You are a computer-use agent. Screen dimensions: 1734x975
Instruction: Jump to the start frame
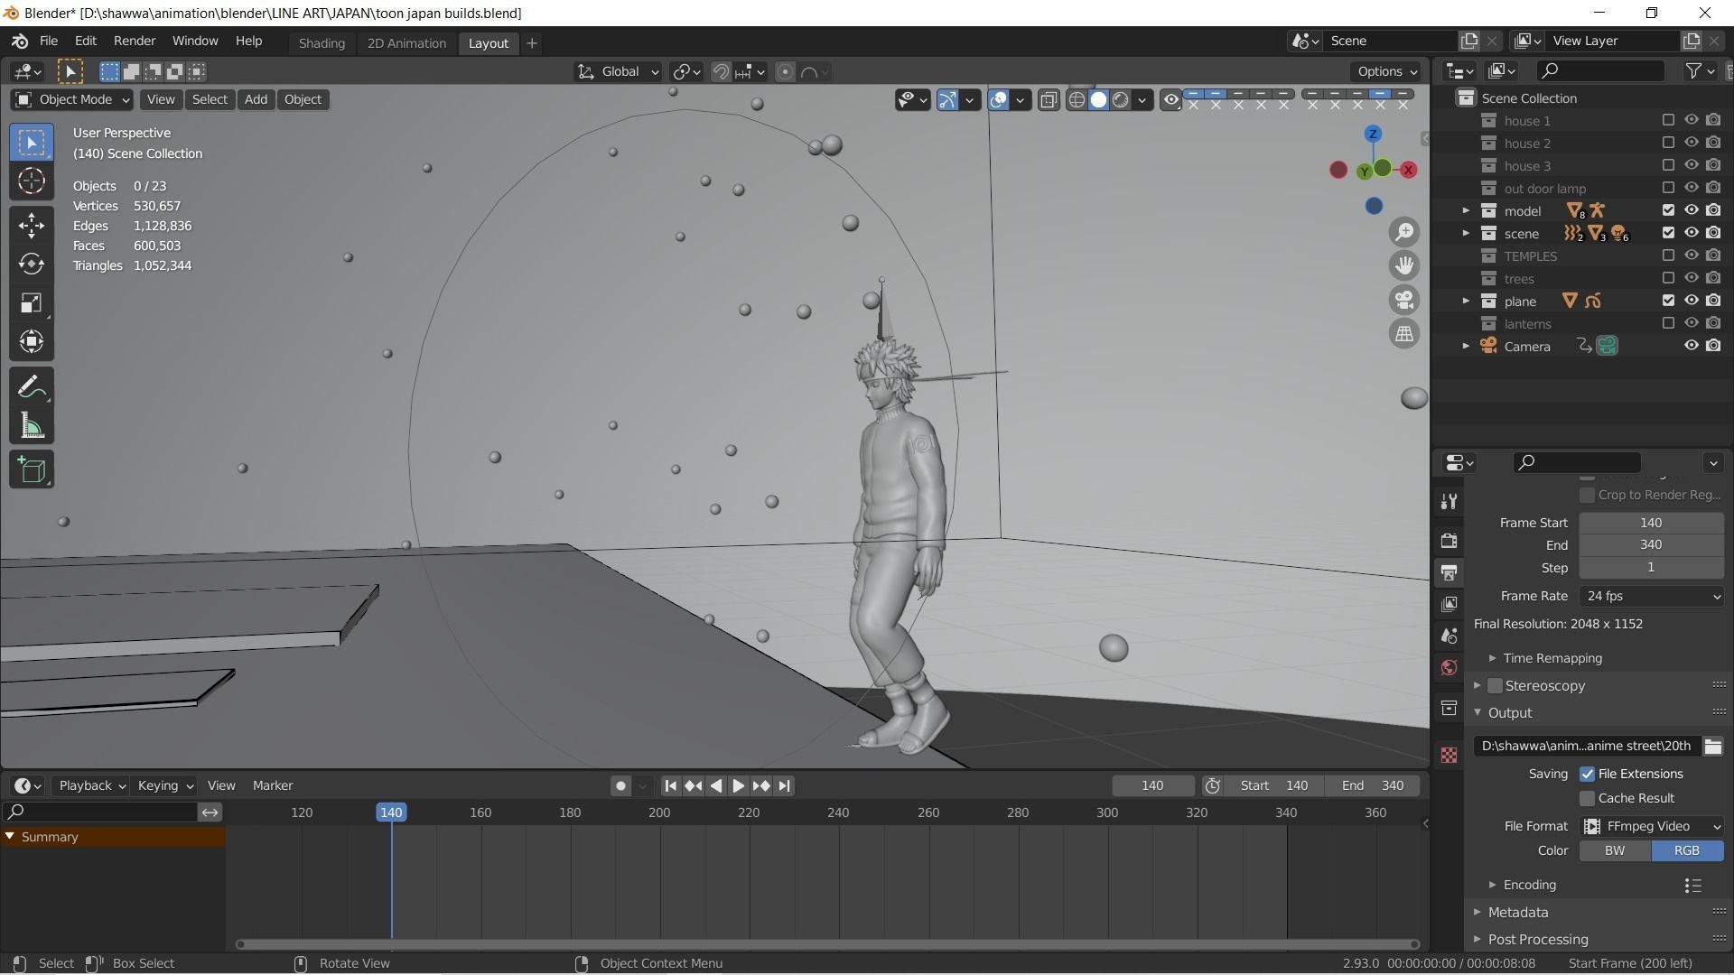point(670,785)
